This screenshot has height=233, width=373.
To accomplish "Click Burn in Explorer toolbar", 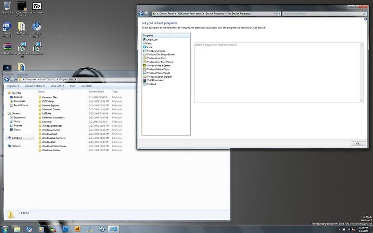I will click(x=73, y=86).
